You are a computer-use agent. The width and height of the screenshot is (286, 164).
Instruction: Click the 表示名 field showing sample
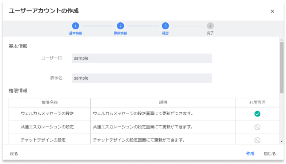pos(141,78)
